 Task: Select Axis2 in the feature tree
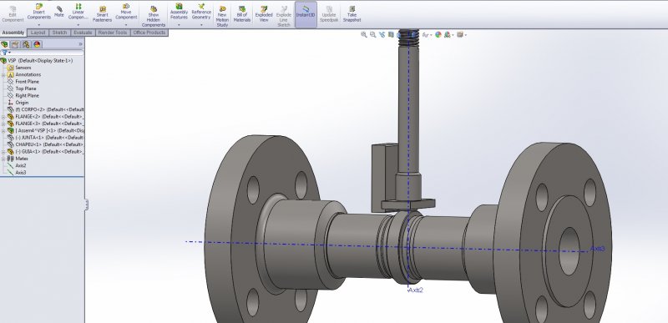[20, 165]
